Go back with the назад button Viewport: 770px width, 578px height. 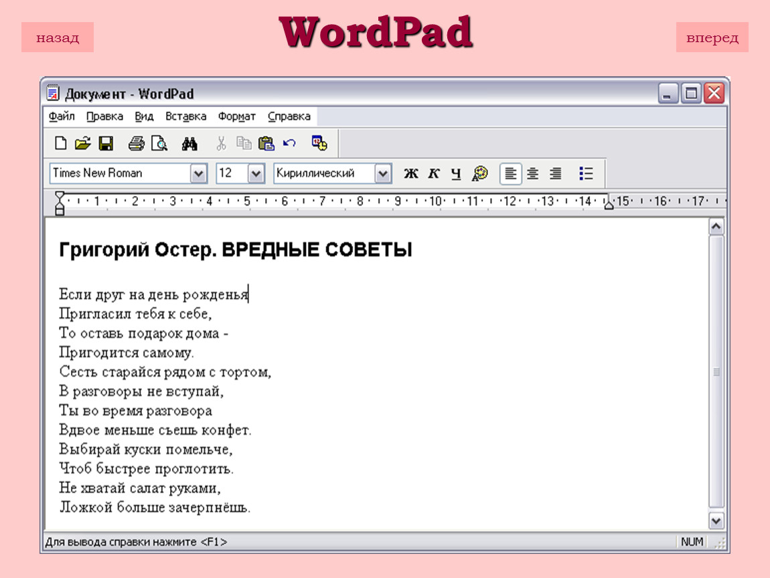point(58,37)
